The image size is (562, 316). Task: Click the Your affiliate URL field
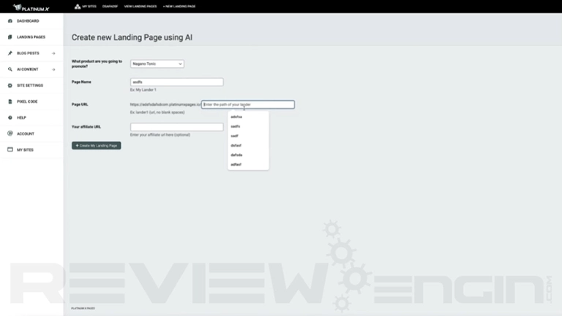(176, 127)
